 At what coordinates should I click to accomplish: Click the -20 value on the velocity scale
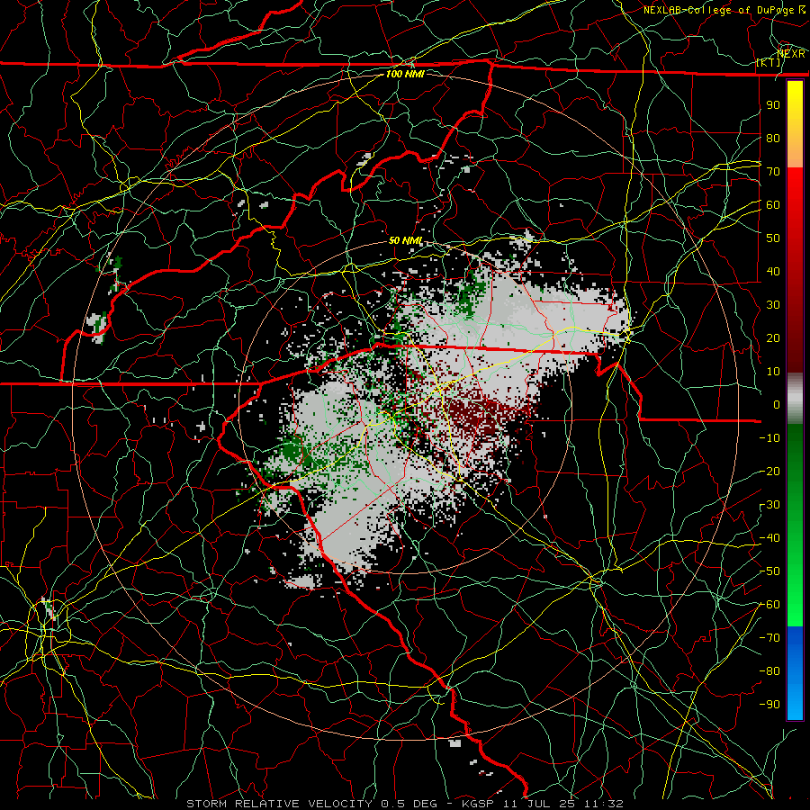pos(769,471)
